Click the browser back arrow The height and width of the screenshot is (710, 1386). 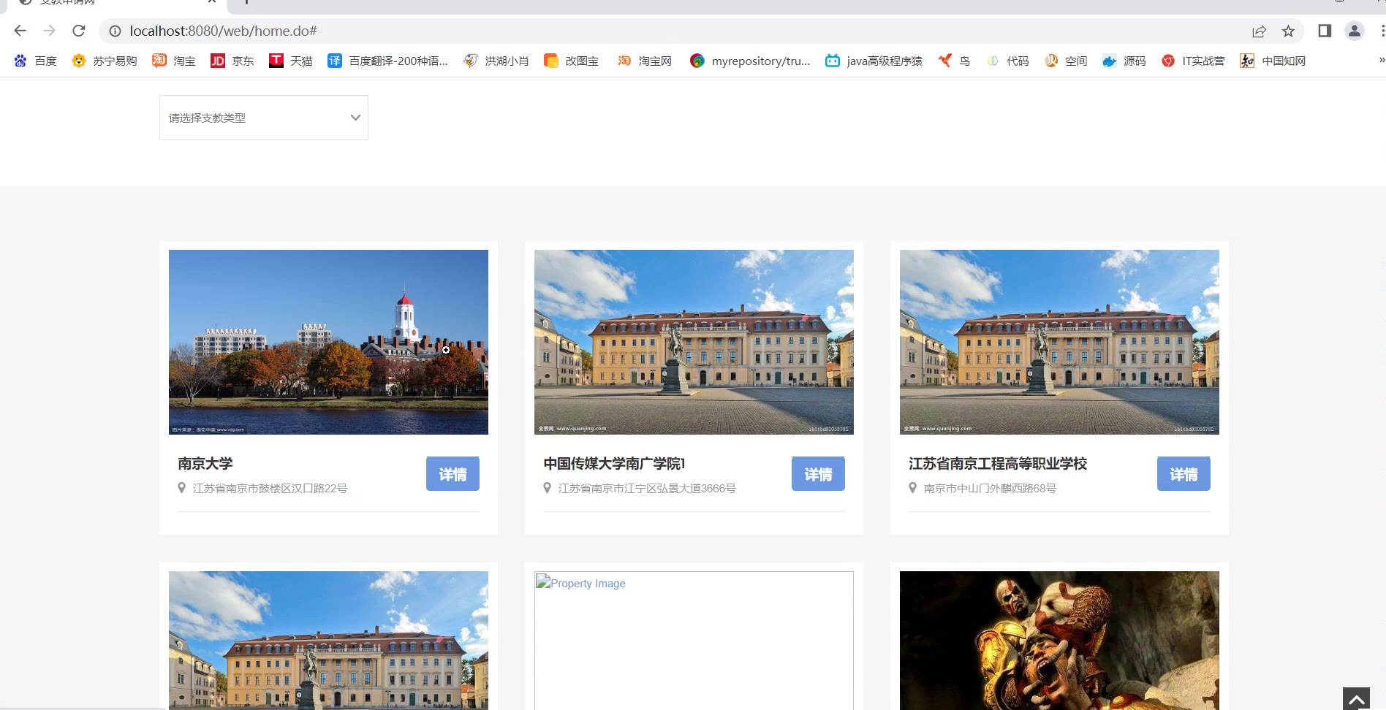[20, 31]
